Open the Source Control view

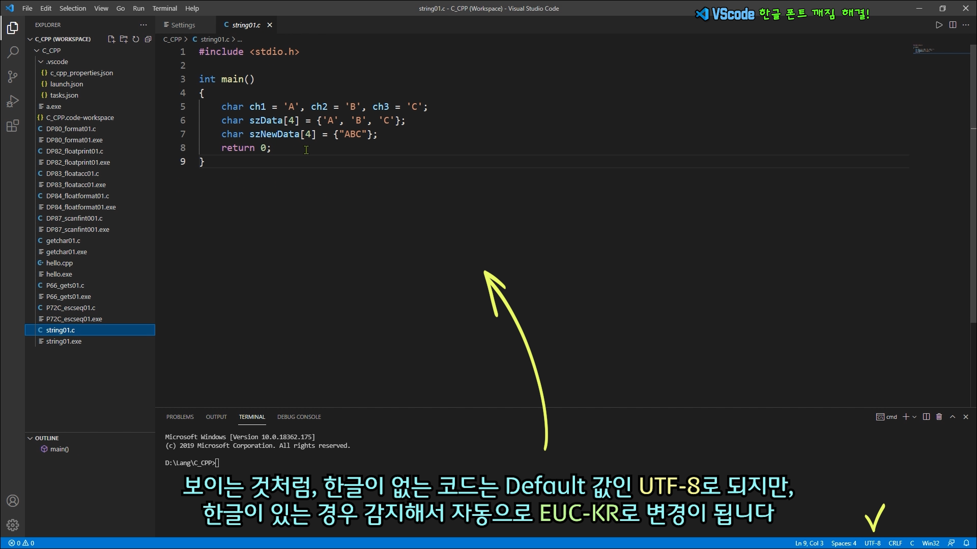13,77
